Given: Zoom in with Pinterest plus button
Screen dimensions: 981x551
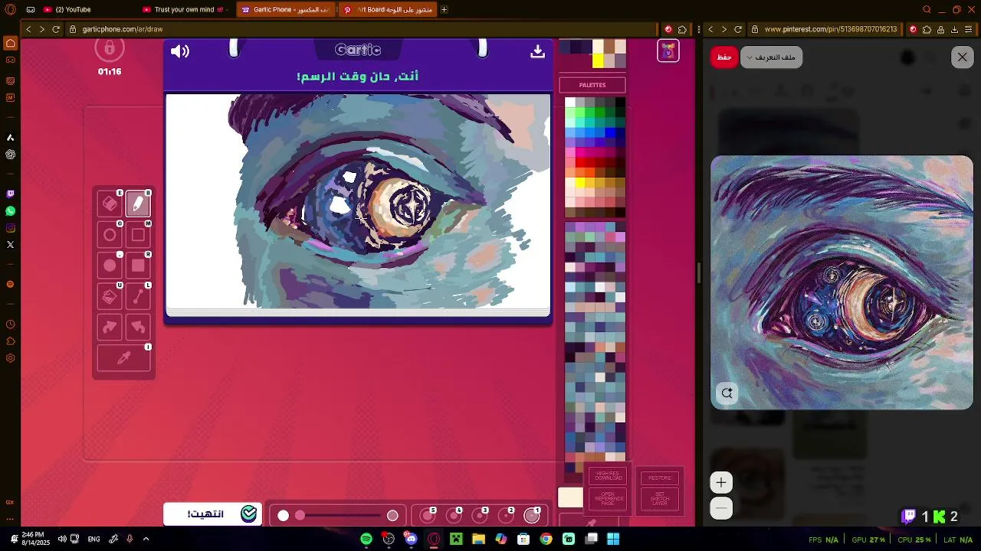Looking at the screenshot, I should 721,483.
